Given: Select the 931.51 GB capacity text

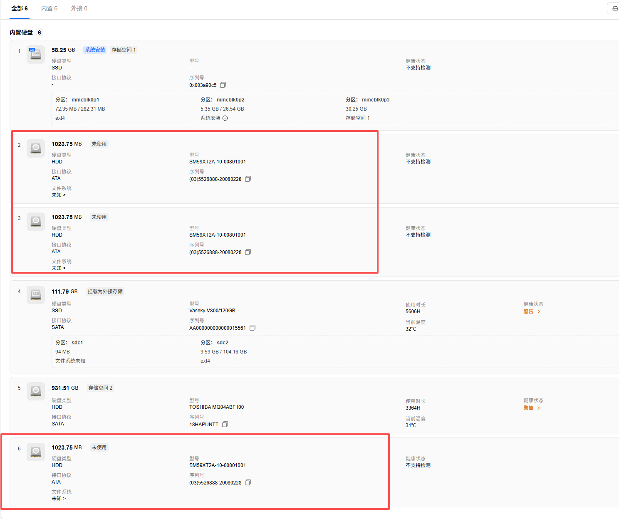Looking at the screenshot, I should pos(65,388).
